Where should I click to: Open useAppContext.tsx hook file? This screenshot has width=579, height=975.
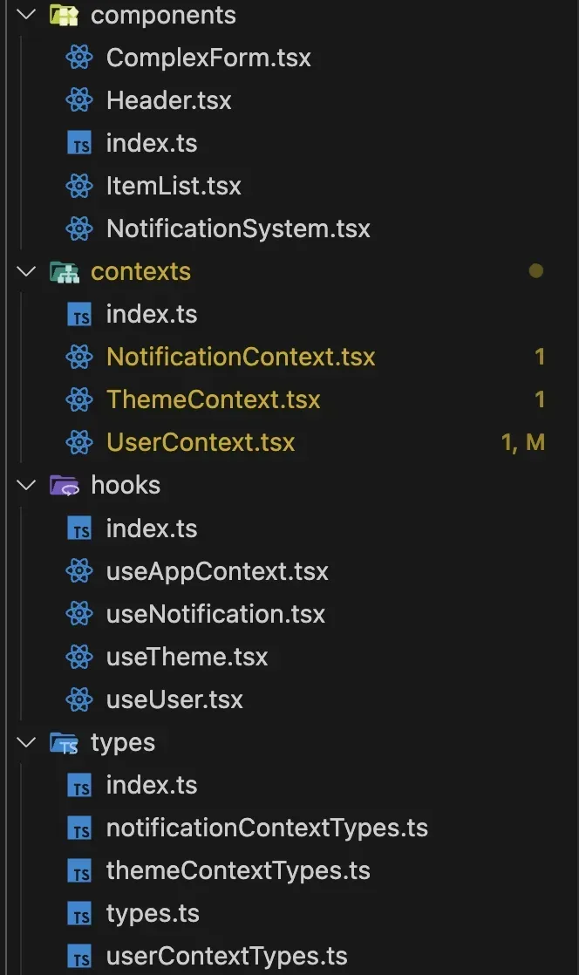(217, 572)
